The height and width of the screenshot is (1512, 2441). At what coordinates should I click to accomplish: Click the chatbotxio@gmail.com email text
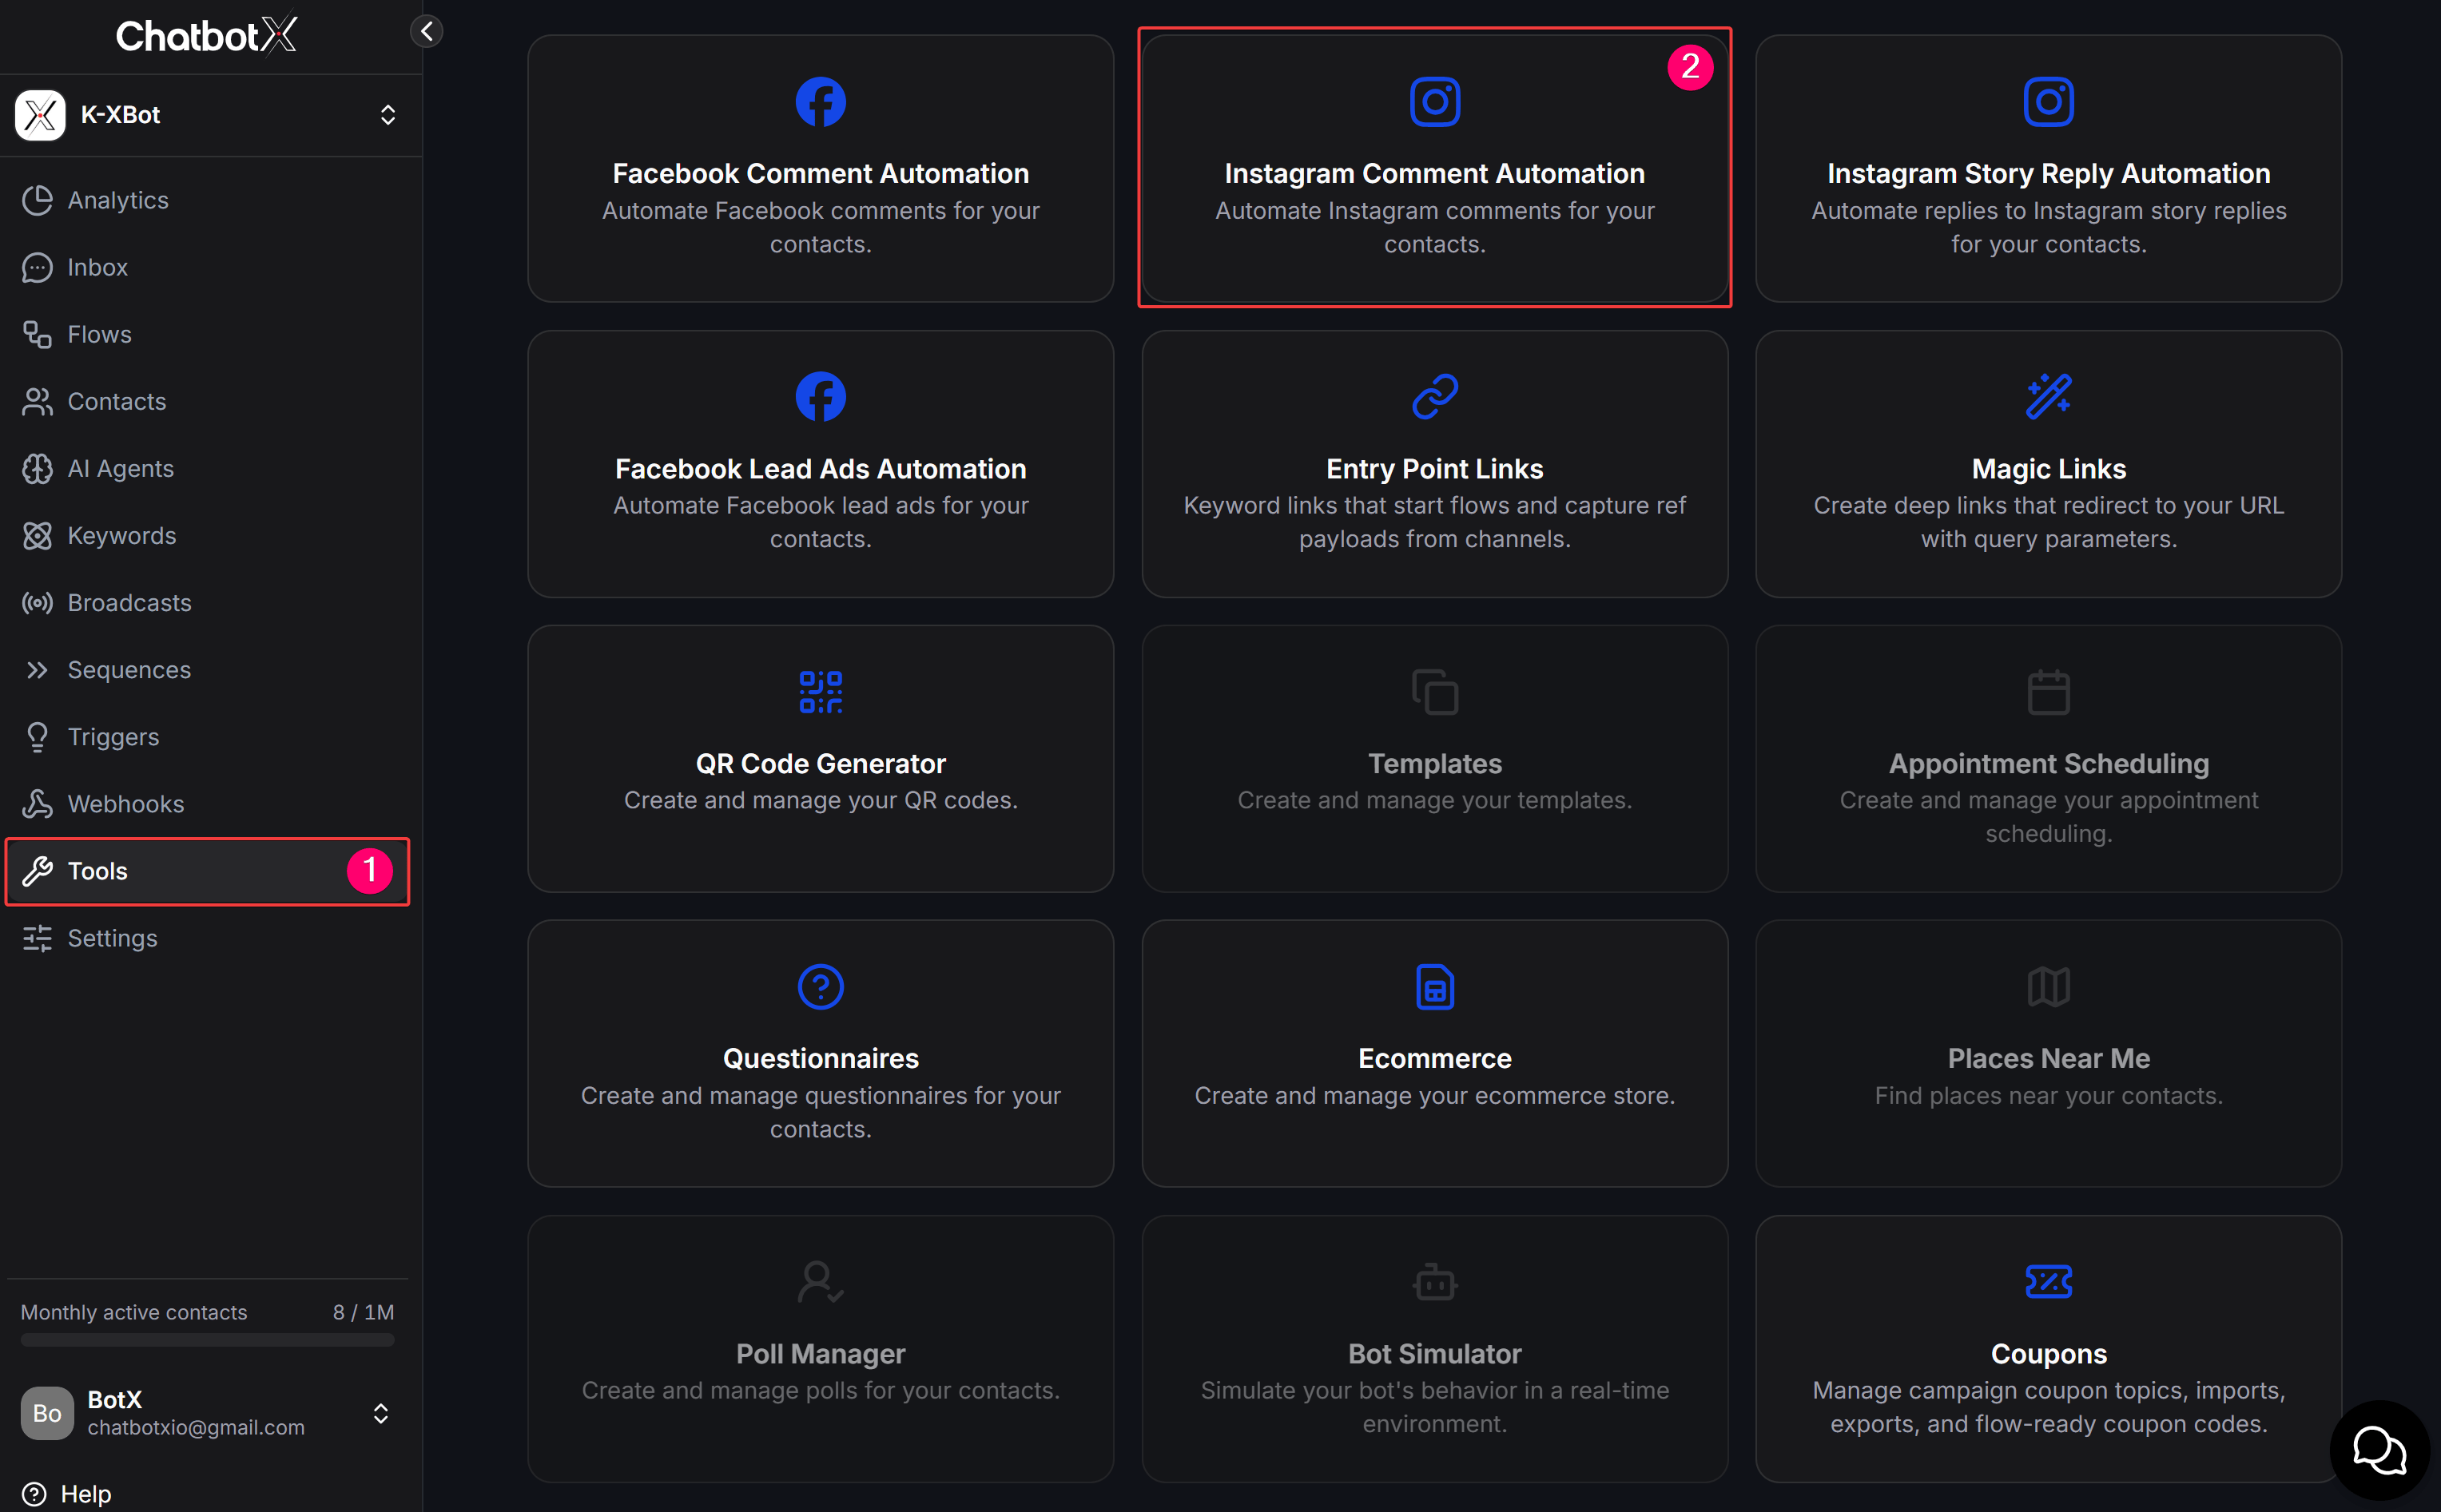196,1427
